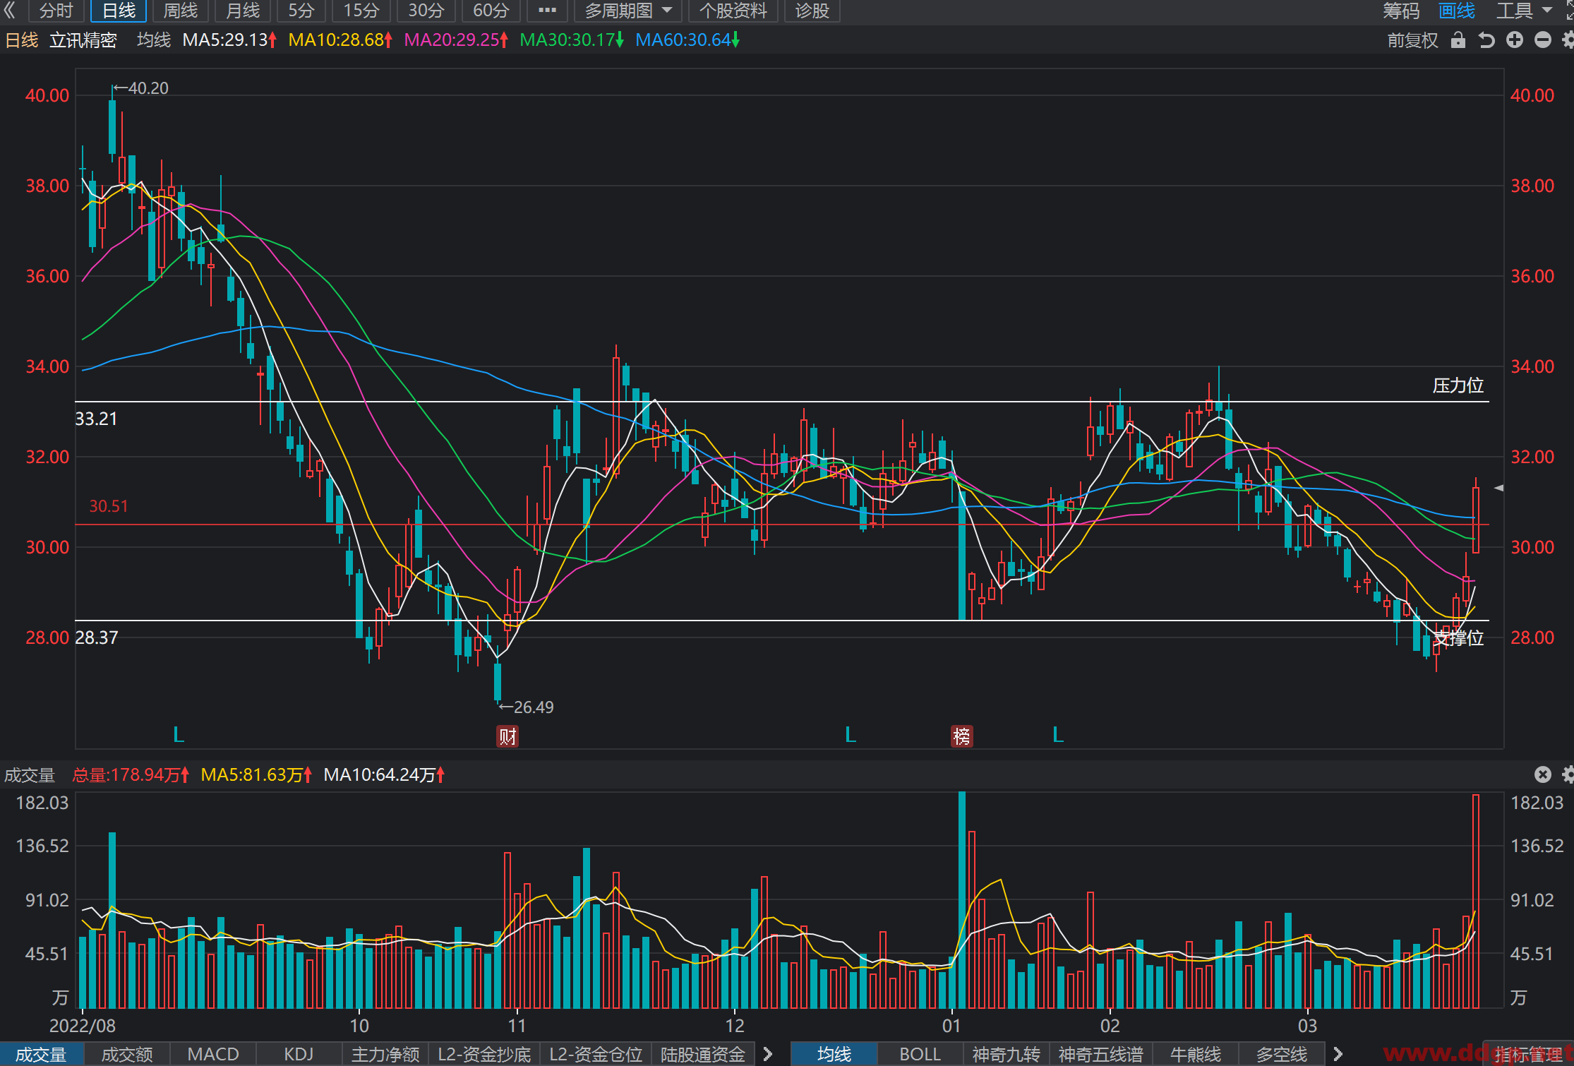The image size is (1574, 1066).
Task: Switch to the KDJ indicator tab
Action: (299, 1054)
